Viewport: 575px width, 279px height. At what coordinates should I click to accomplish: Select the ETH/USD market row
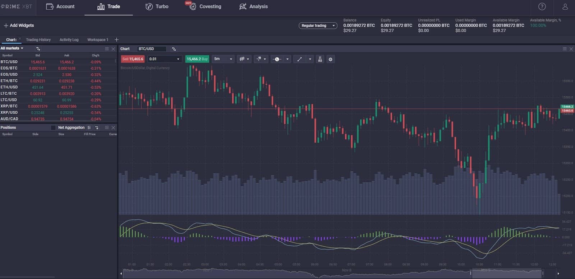(x=58, y=87)
